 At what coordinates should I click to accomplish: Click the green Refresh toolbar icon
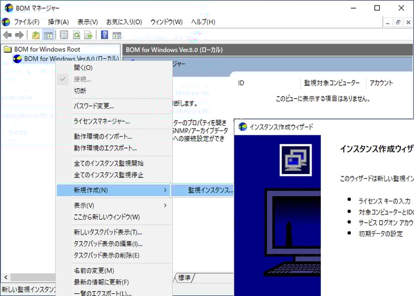click(77, 35)
